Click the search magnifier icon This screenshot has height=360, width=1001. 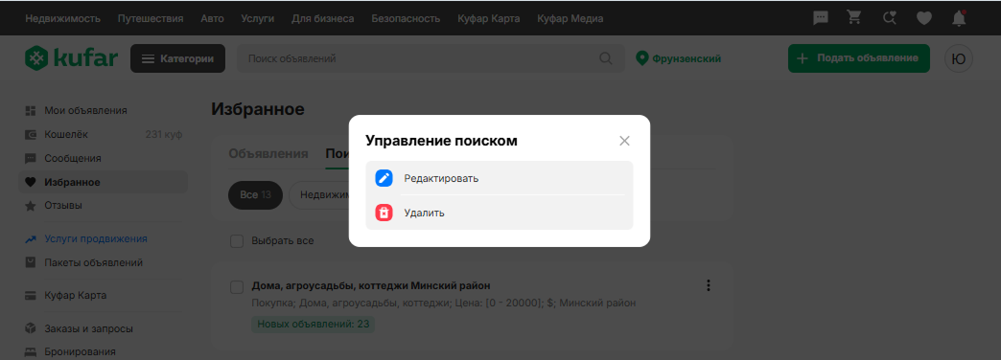(x=606, y=58)
